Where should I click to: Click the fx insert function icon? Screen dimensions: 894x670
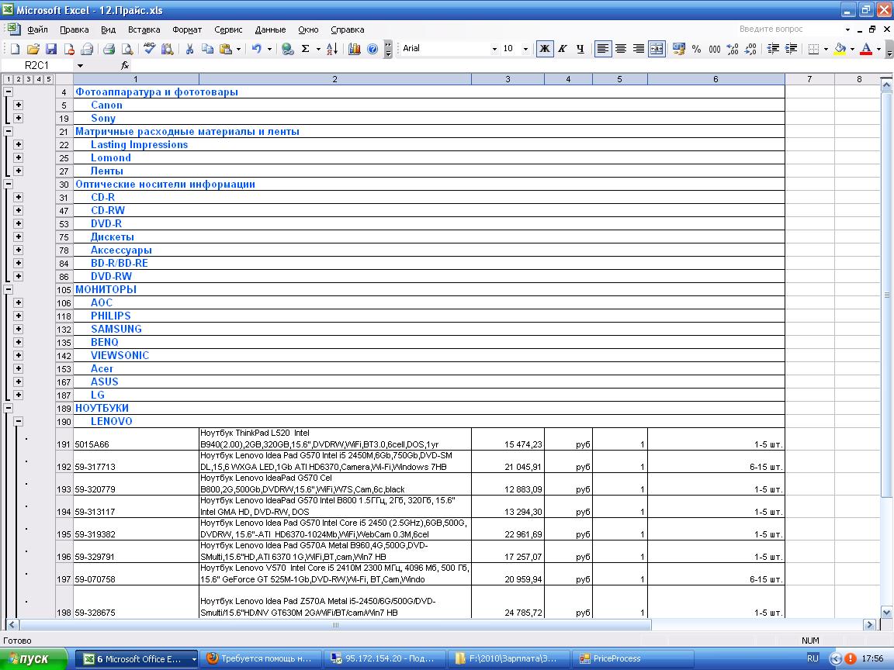click(x=125, y=65)
